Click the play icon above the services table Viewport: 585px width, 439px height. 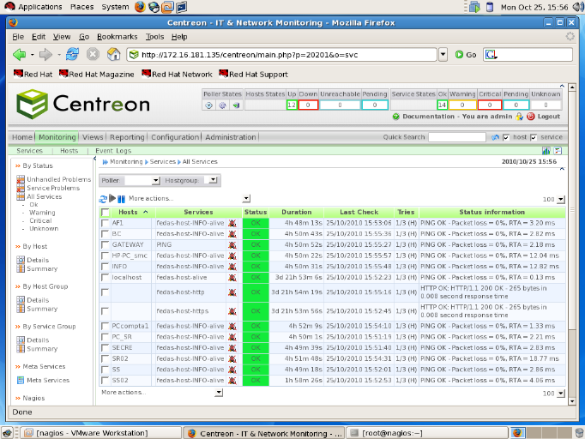click(x=112, y=199)
